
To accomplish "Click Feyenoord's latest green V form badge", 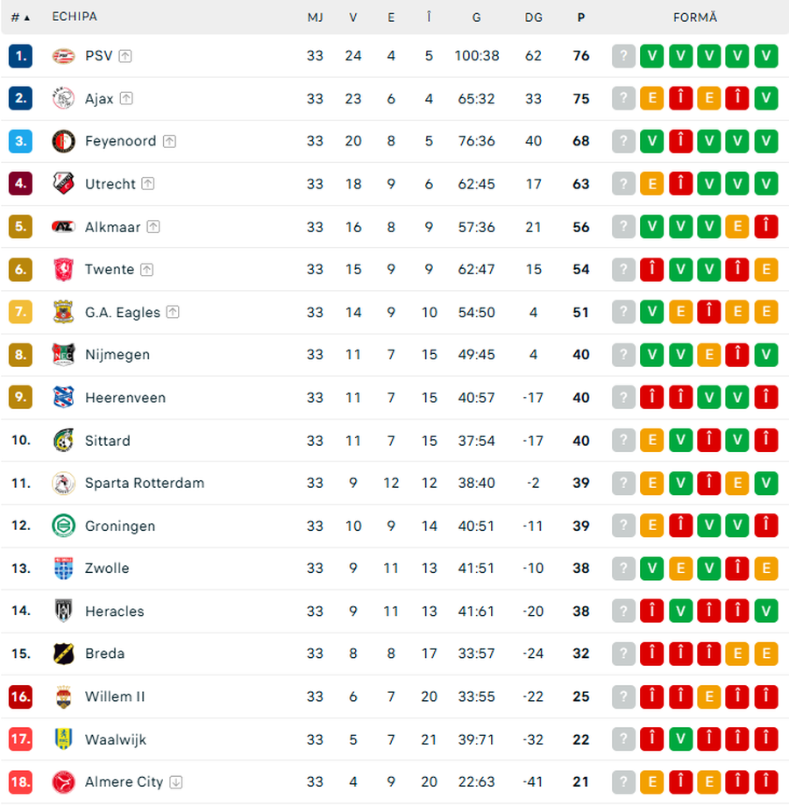I will 766,141.
